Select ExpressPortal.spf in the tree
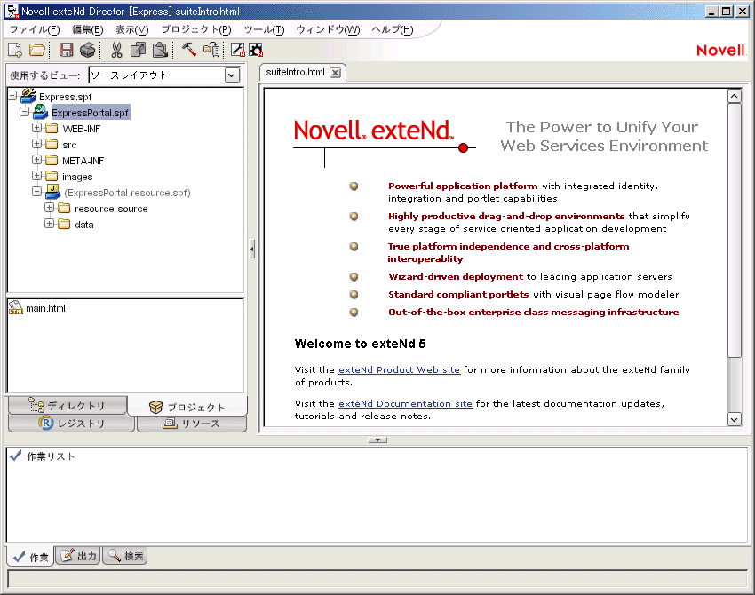This screenshot has height=595, width=755. (91, 113)
